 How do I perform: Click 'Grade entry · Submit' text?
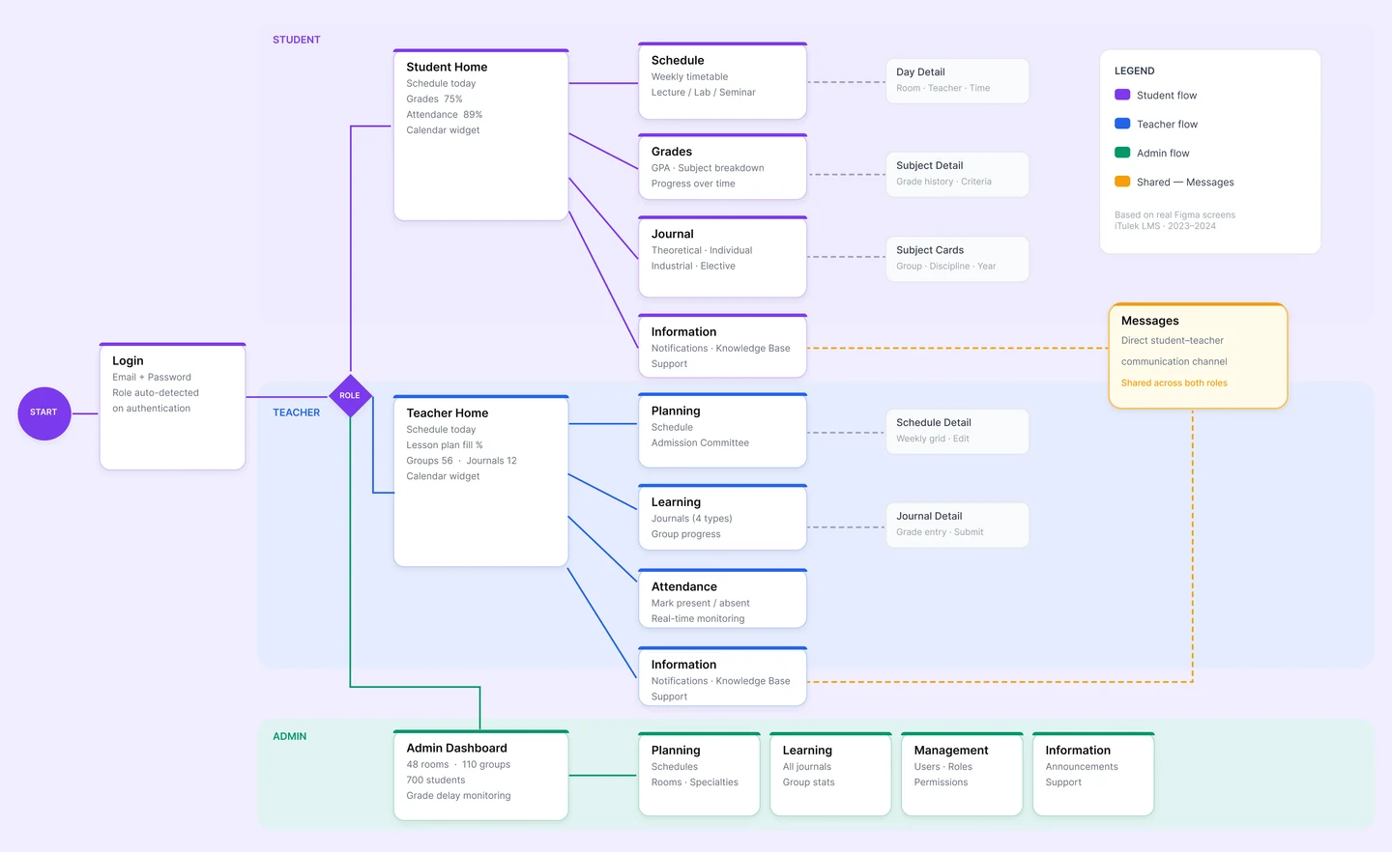point(940,532)
